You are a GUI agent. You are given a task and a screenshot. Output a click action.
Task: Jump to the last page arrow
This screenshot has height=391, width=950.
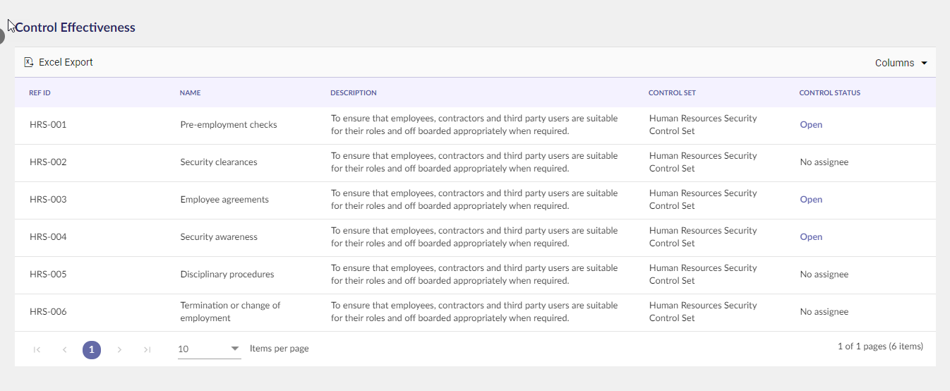[147, 349]
